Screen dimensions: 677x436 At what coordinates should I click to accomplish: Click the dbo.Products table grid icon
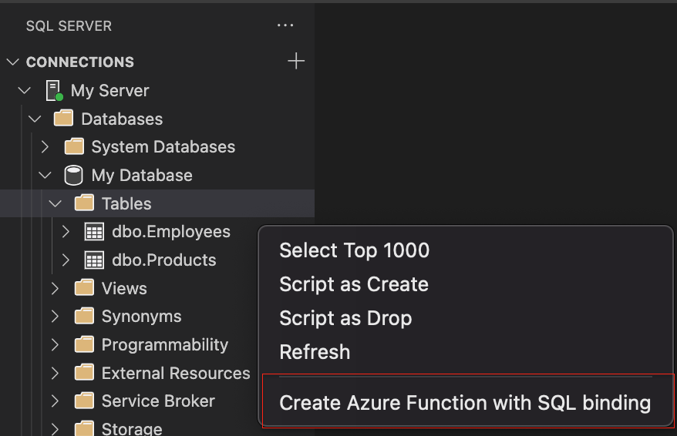tap(94, 260)
